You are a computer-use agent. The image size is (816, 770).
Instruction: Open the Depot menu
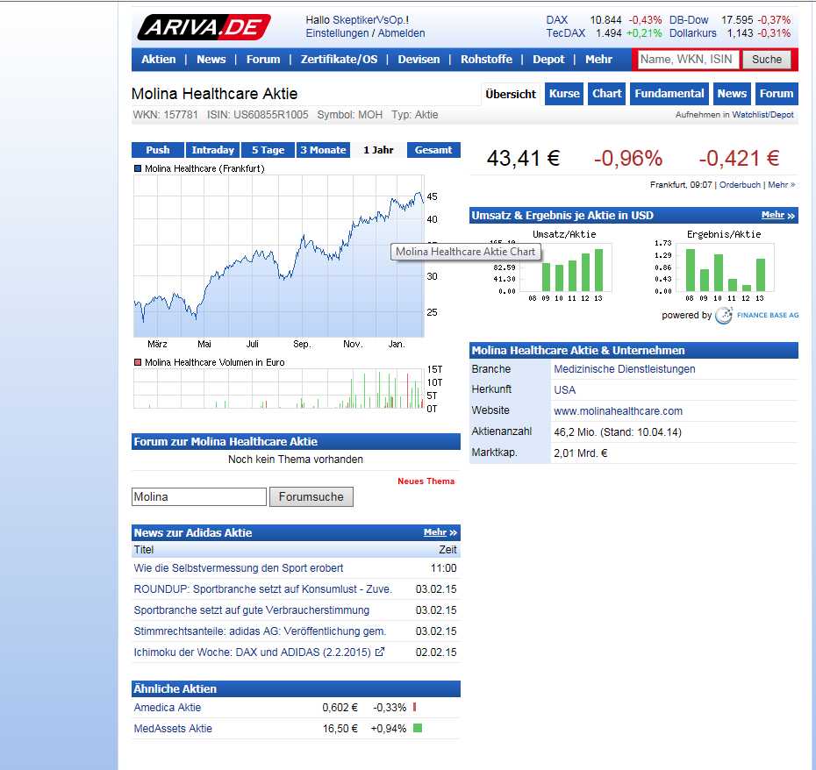click(548, 60)
